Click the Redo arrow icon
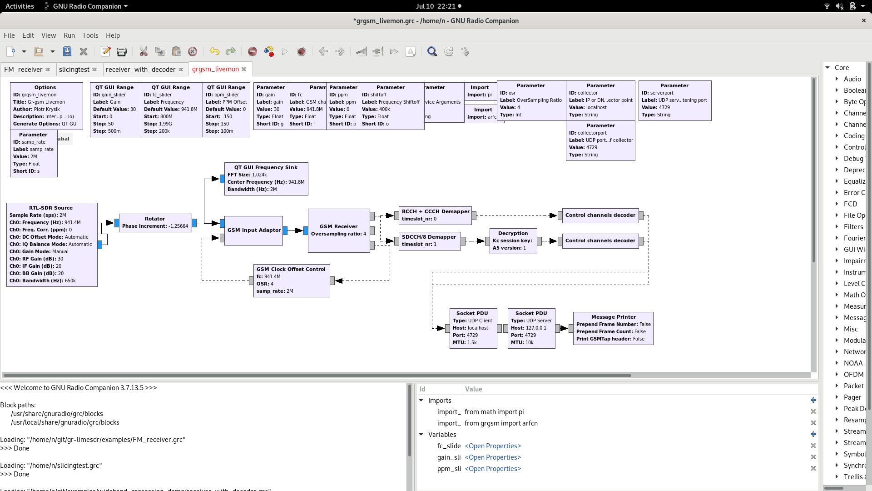Viewport: 872px width, 491px height. (231, 51)
